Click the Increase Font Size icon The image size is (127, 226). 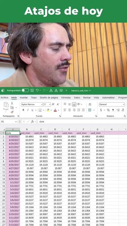click(53, 104)
